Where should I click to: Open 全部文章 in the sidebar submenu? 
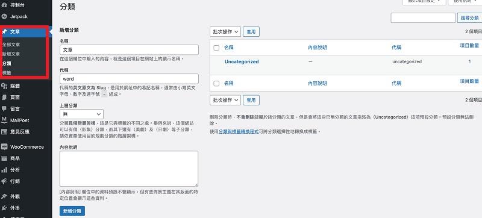pyautogui.click(x=11, y=45)
